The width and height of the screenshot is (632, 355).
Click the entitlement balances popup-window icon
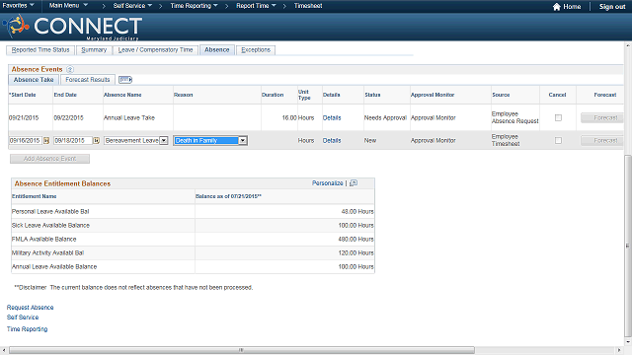pyautogui.click(x=354, y=183)
